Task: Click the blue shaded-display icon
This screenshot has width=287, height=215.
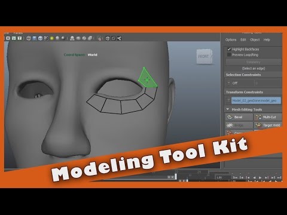Action: point(35,38)
